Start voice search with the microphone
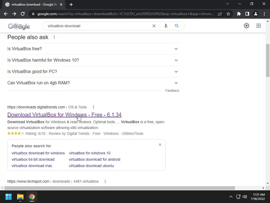 [x=166, y=26]
